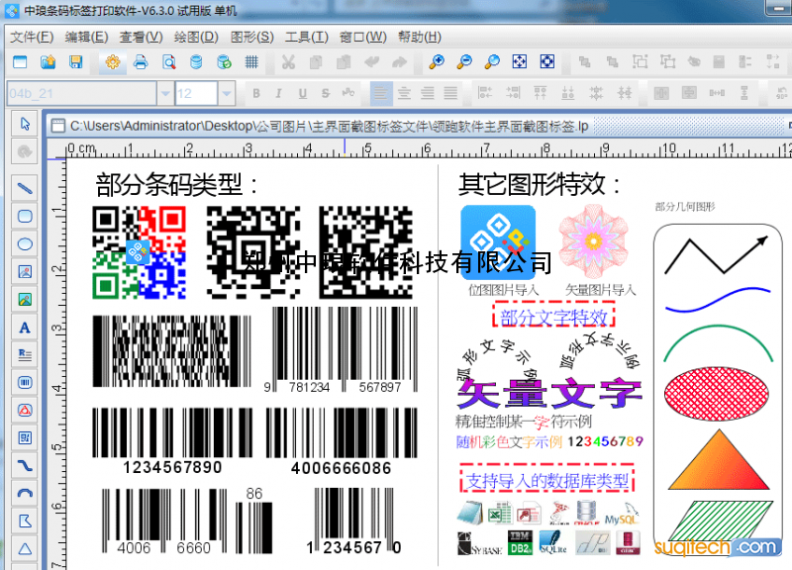Toggle underline formatting
The width and height of the screenshot is (792, 570).
(303, 93)
